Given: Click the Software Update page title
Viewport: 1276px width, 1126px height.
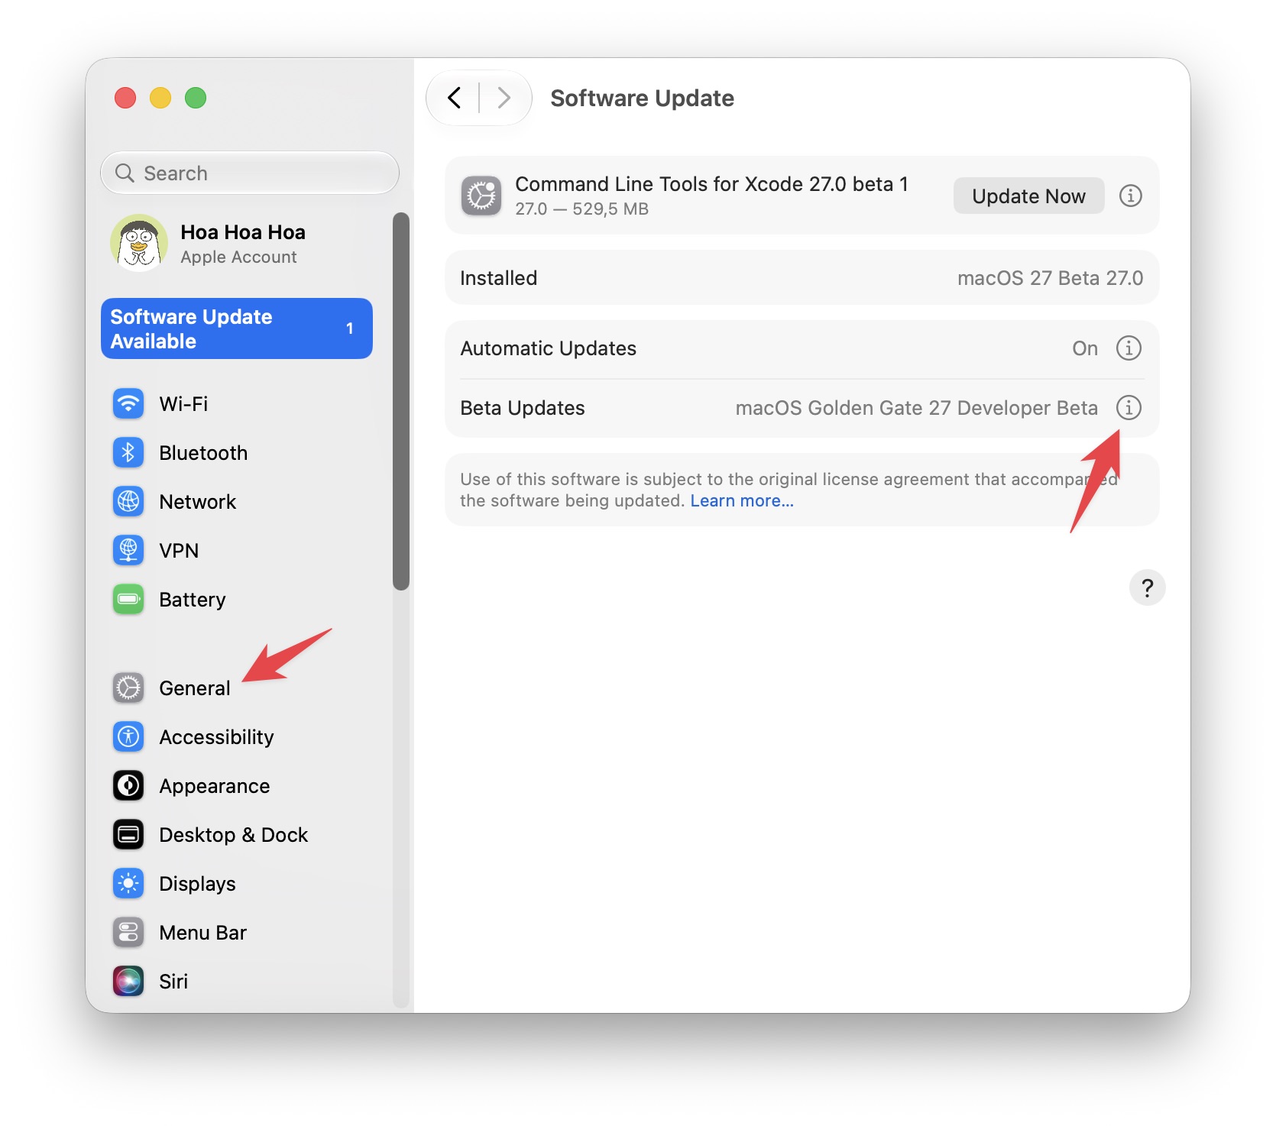Looking at the screenshot, I should [x=642, y=98].
